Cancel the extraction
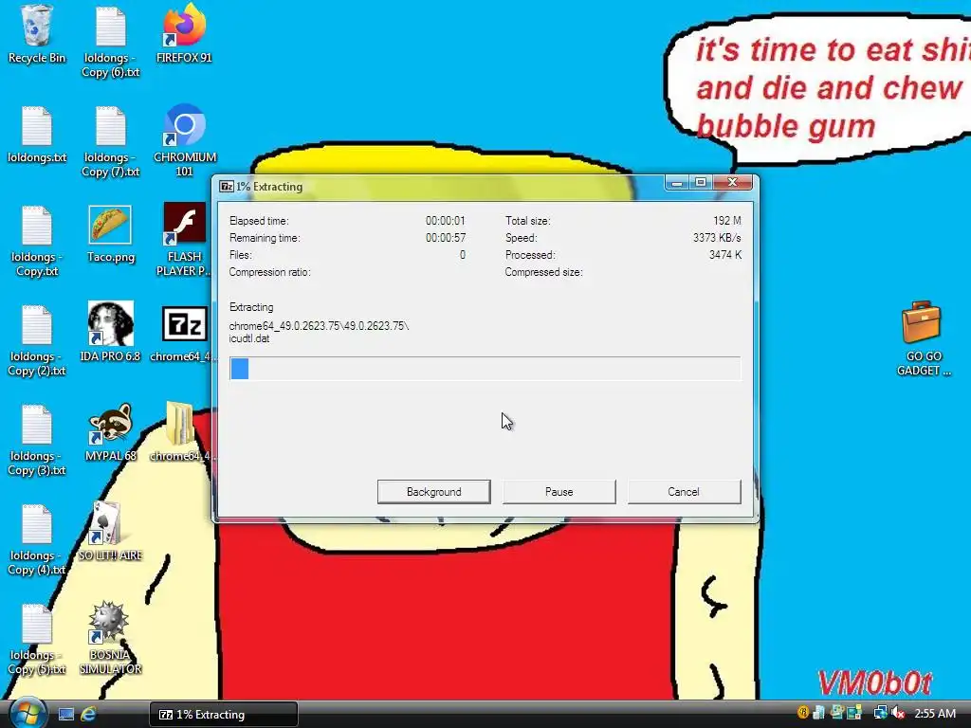This screenshot has height=728, width=971. [x=684, y=492]
